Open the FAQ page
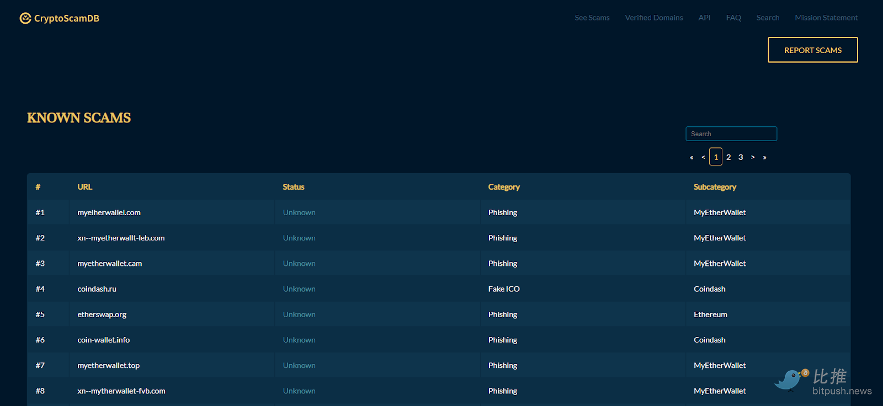883x406 pixels. [733, 18]
